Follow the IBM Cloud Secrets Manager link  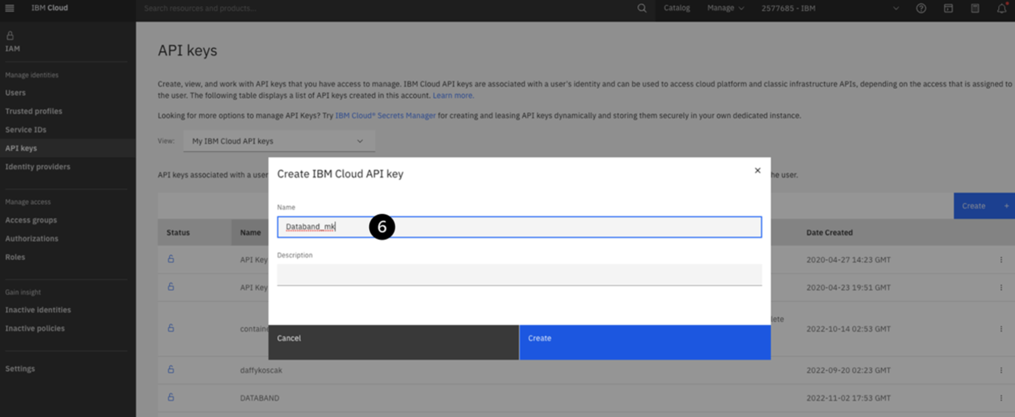385,115
